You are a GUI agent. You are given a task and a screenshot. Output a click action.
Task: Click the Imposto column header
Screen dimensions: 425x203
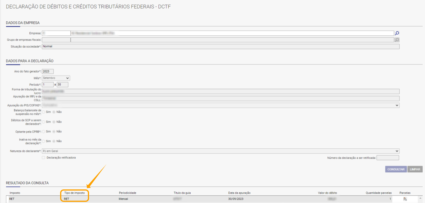[15, 193]
